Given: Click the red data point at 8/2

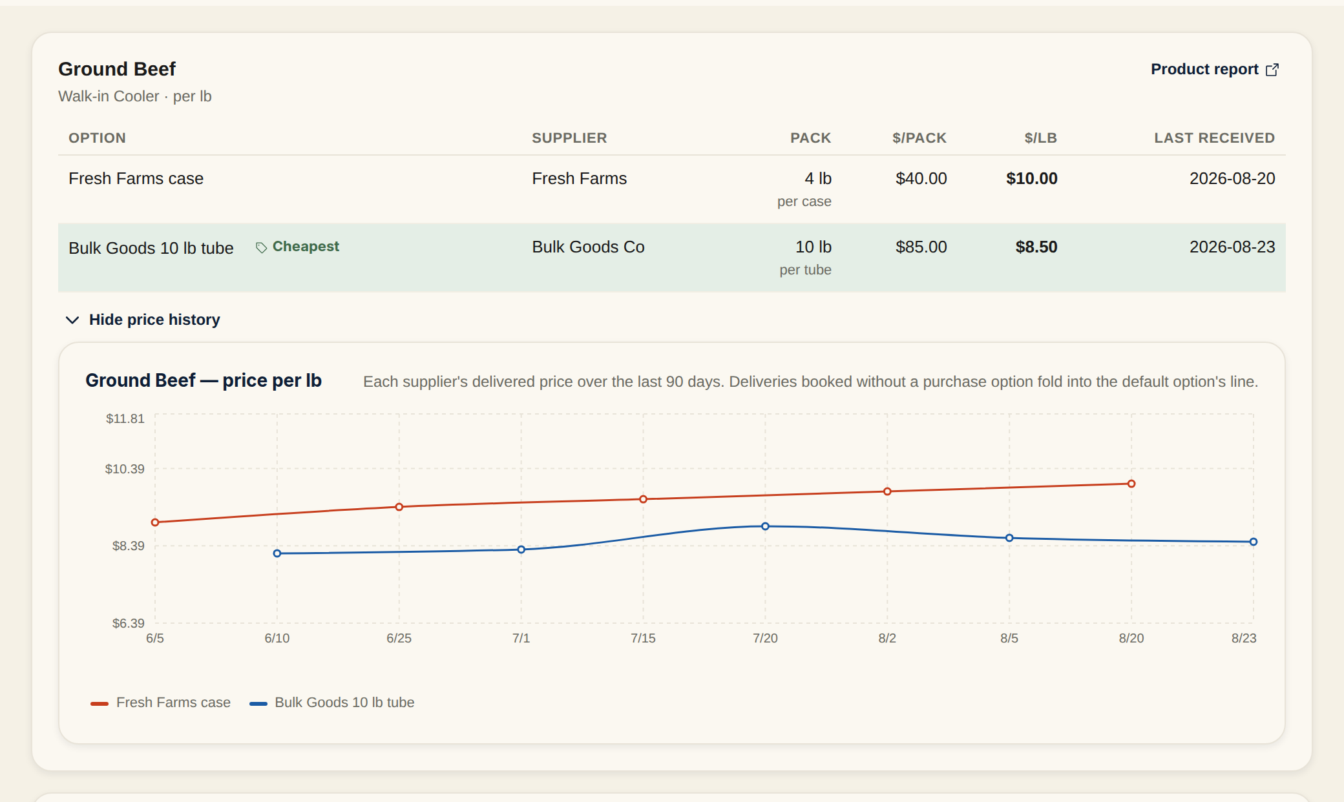Looking at the screenshot, I should 887,491.
